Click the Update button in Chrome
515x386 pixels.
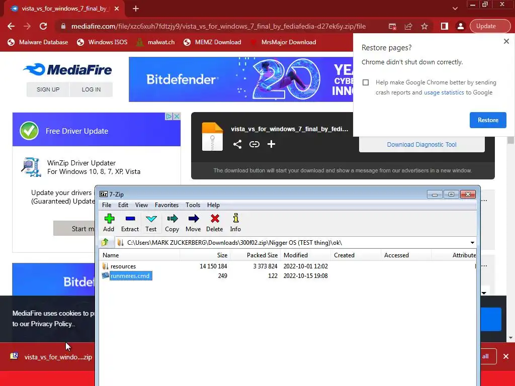click(490, 26)
